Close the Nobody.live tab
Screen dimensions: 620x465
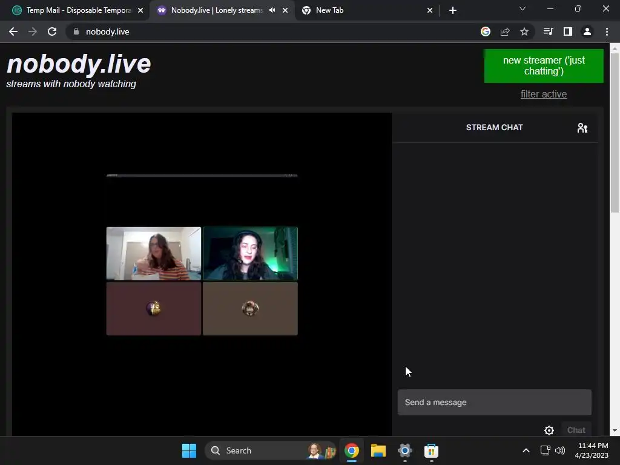coord(285,10)
